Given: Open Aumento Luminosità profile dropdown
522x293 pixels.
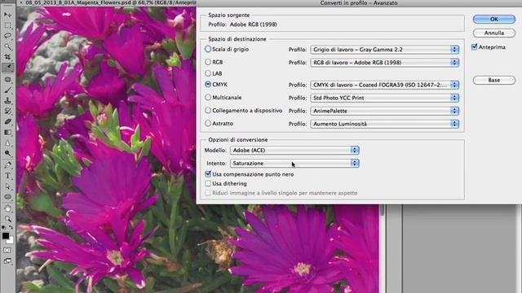Looking at the screenshot, I should [x=384, y=124].
